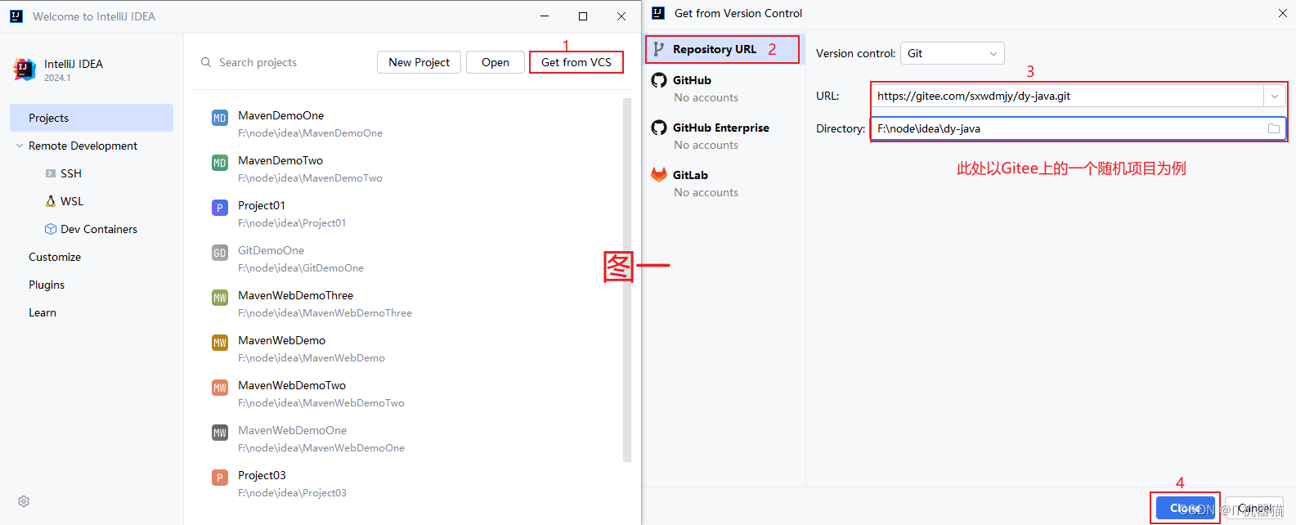Click the search magnifier icon
The width and height of the screenshot is (1296, 525).
pyautogui.click(x=206, y=62)
